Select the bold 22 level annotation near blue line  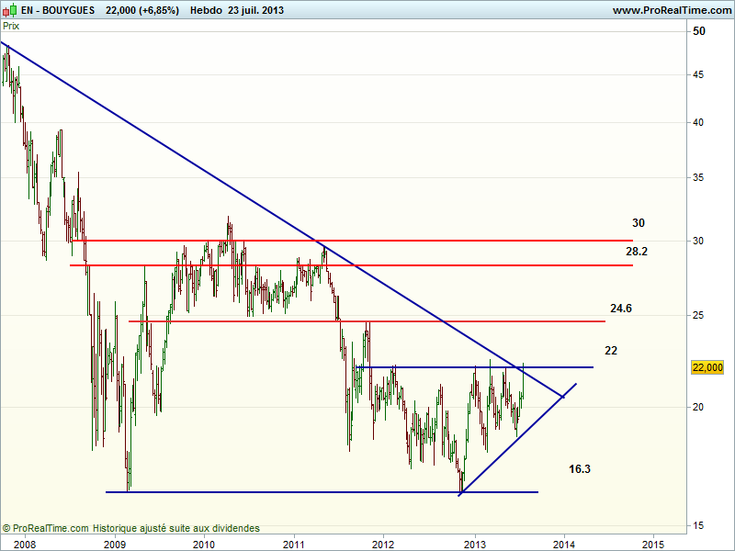[611, 351]
